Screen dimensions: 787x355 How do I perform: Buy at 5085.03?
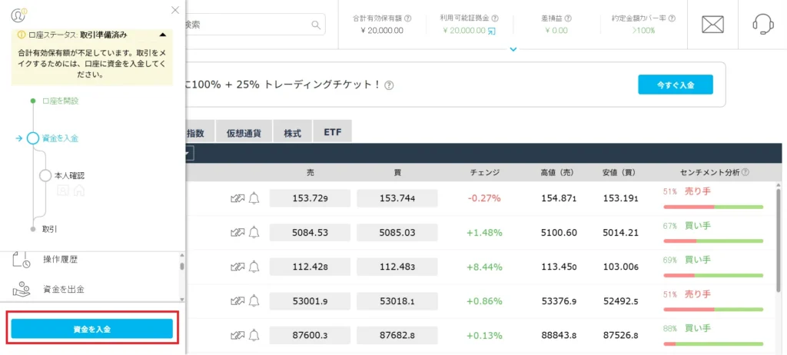[397, 233]
